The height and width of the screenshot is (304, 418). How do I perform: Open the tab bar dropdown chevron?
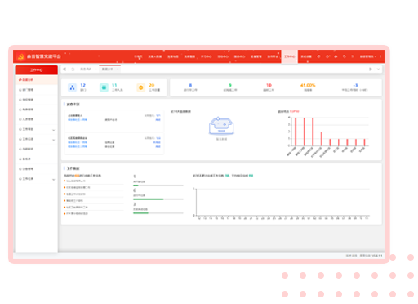click(x=378, y=69)
